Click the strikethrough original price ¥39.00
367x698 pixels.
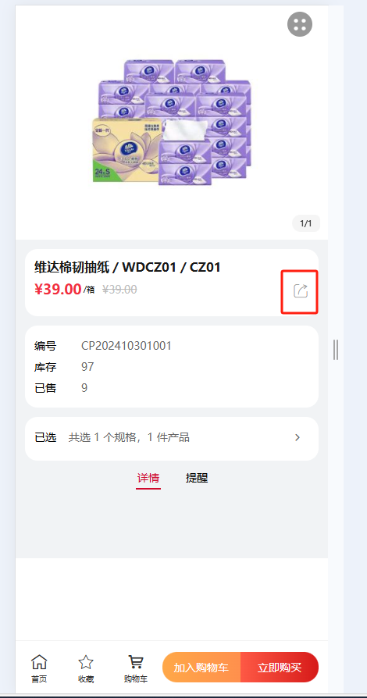[119, 290]
